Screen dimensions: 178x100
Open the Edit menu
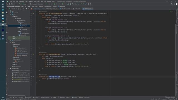click(14, 1)
